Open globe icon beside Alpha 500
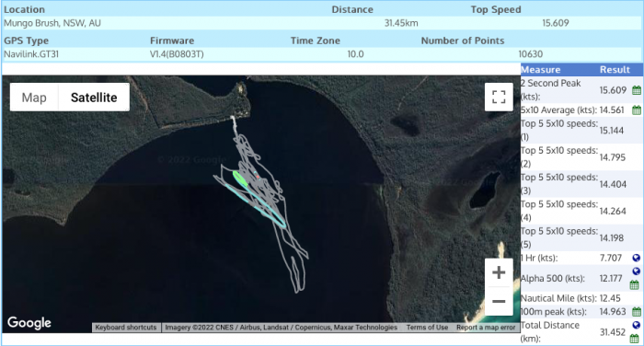Viewport: 644px width, 346px height. [637, 271]
